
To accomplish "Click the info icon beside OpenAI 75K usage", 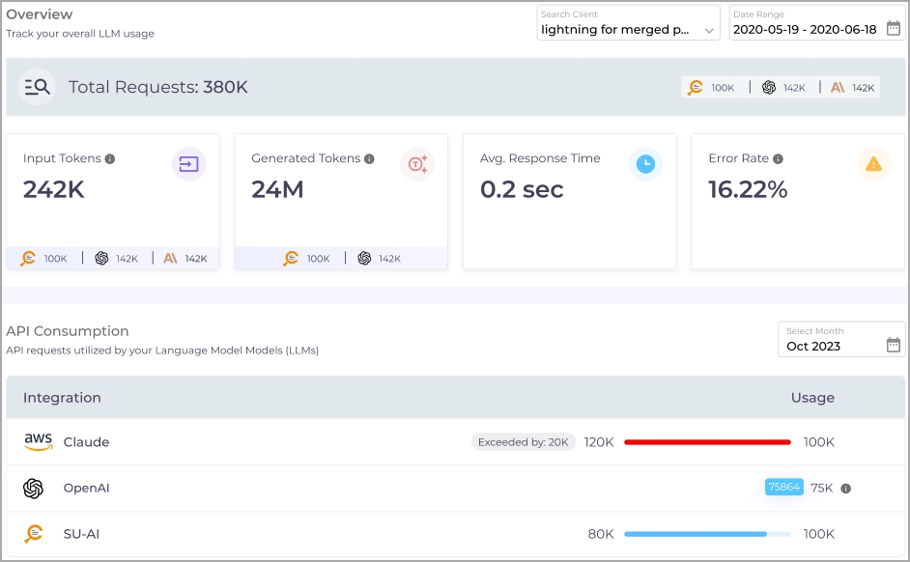I will click(x=845, y=489).
